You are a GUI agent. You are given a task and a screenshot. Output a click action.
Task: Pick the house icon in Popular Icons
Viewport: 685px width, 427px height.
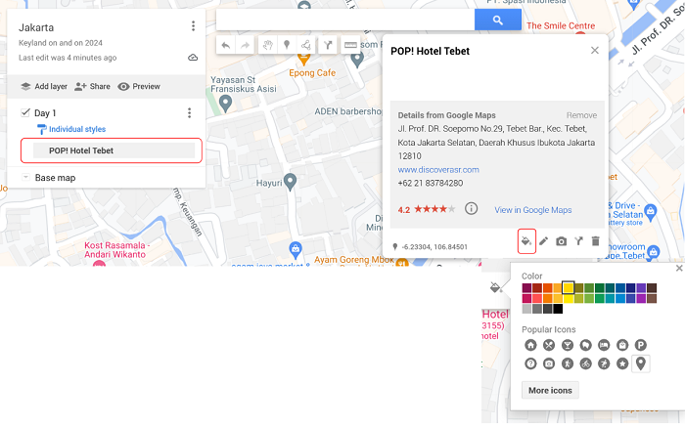point(530,346)
